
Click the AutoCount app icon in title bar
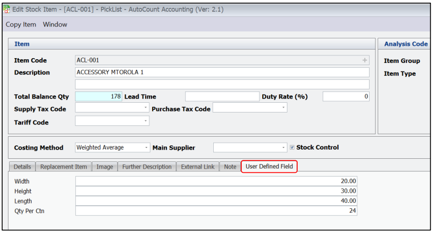pos(6,9)
